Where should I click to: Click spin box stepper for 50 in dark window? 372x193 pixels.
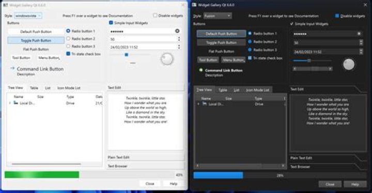(361, 43)
